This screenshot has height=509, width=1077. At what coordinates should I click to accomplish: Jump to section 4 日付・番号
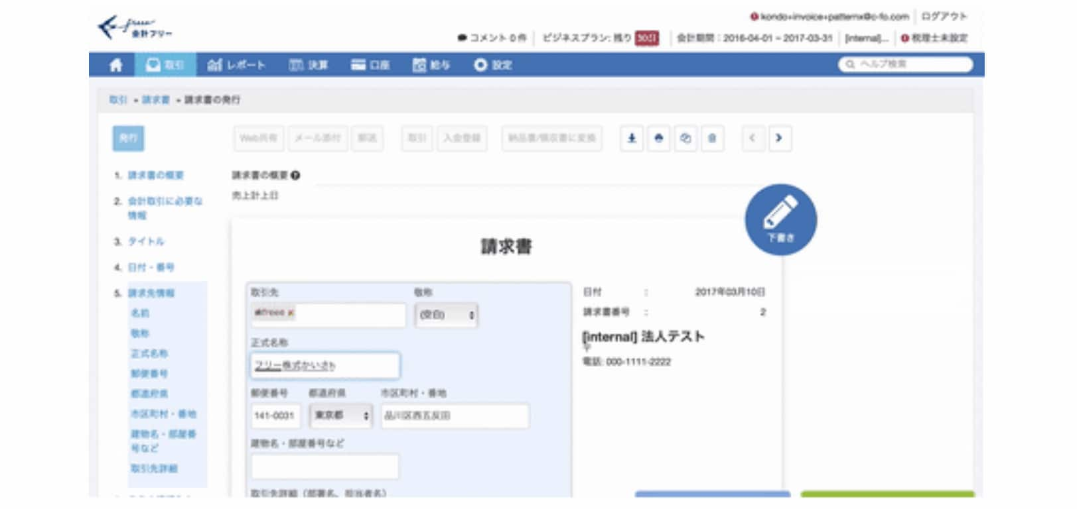tap(151, 267)
